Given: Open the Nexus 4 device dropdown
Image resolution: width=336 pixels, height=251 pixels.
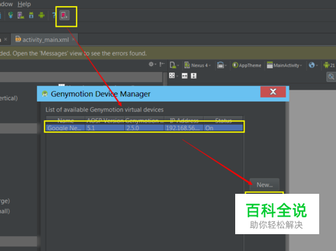Looking at the screenshot, I should [198, 65].
